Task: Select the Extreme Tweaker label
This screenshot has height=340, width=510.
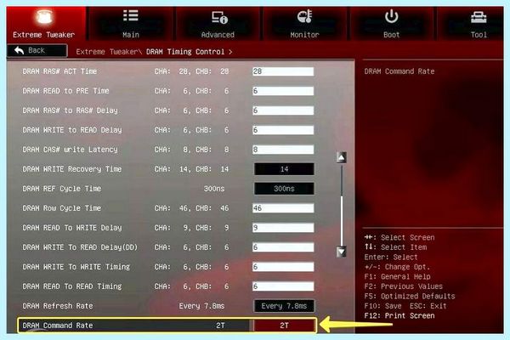Action: point(44,35)
